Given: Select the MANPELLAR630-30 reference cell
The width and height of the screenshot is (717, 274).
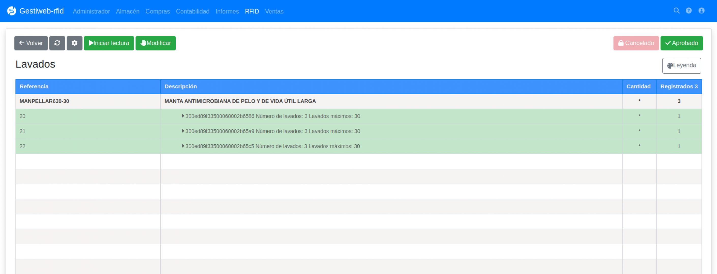Looking at the screenshot, I should [88, 101].
